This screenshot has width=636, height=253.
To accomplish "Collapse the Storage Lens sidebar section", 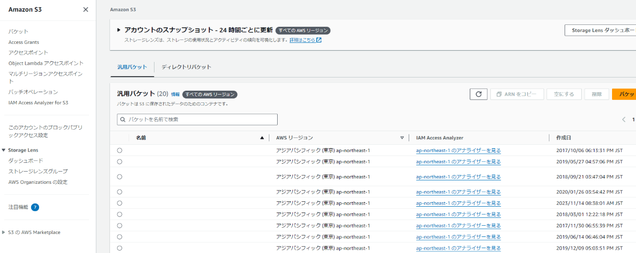I will (x=4, y=150).
